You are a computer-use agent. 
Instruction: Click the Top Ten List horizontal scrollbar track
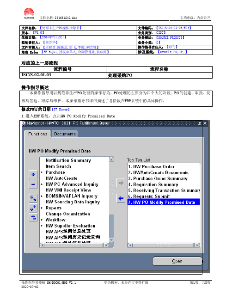click(164, 245)
